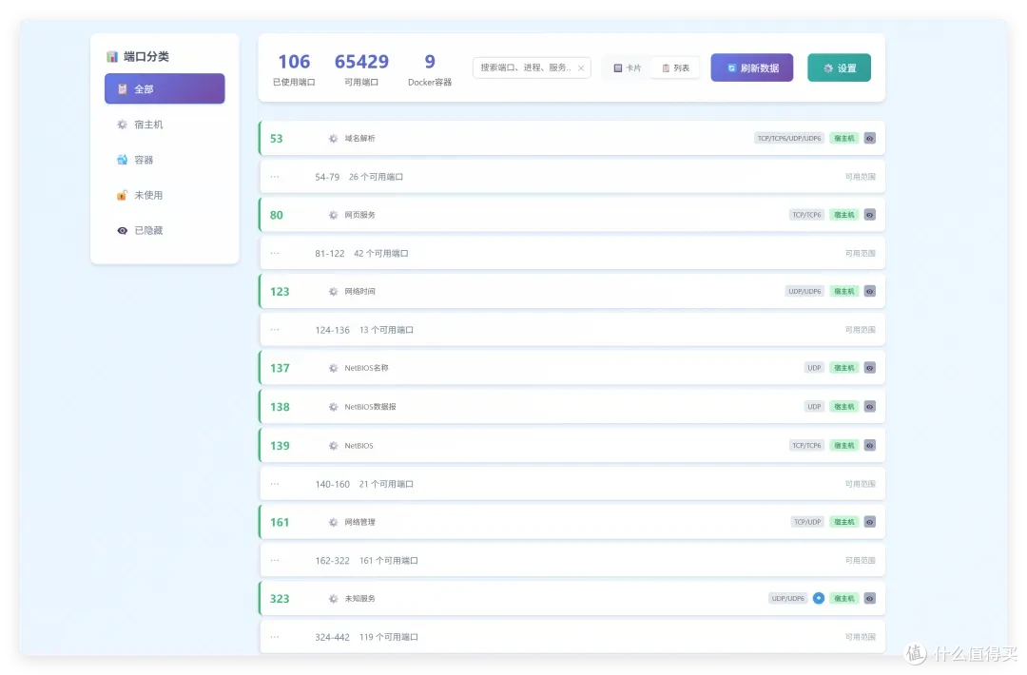The height and width of the screenshot is (675, 1027).
Task: Click port number 137
Action: pyautogui.click(x=280, y=368)
